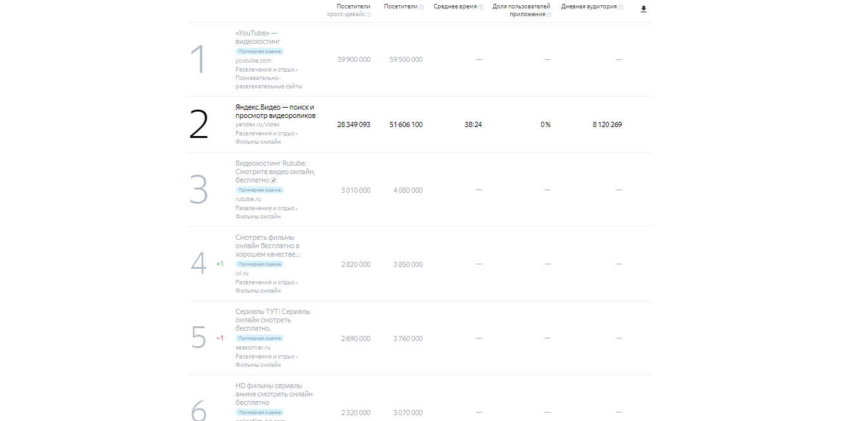Open Познавательно-развлекательные сайты category link
Image resolution: width=849 pixels, height=421 pixels.
[x=269, y=82]
